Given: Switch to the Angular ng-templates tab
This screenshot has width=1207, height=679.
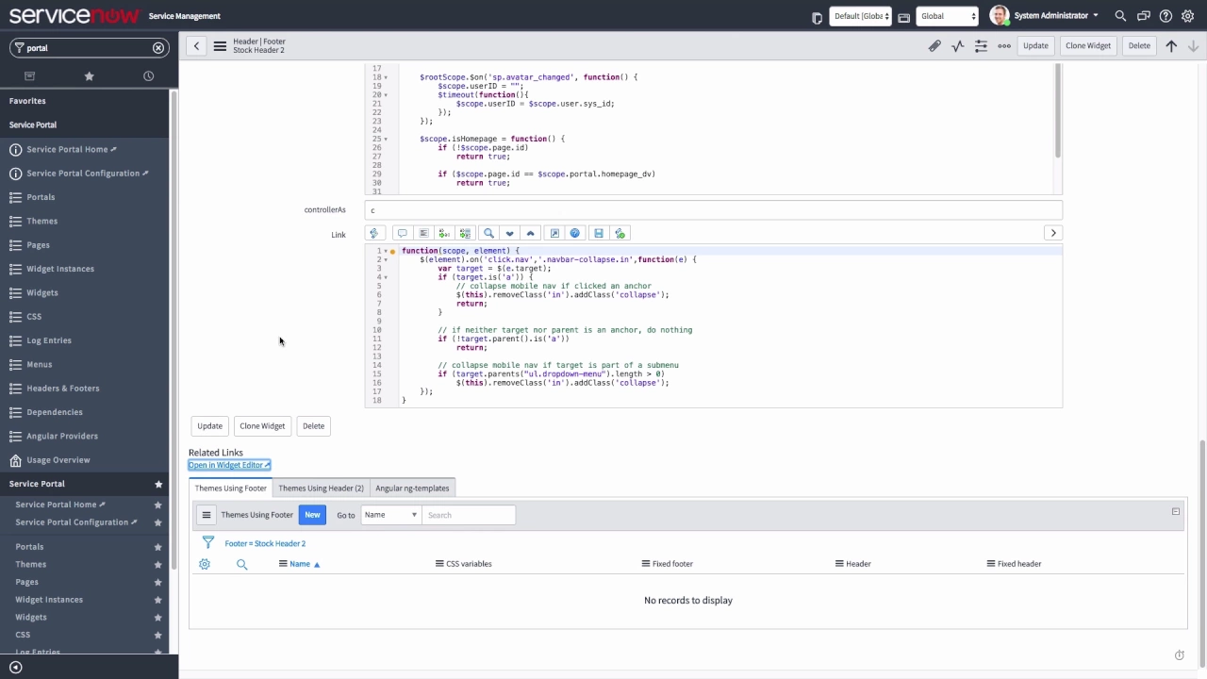Looking at the screenshot, I should point(412,488).
